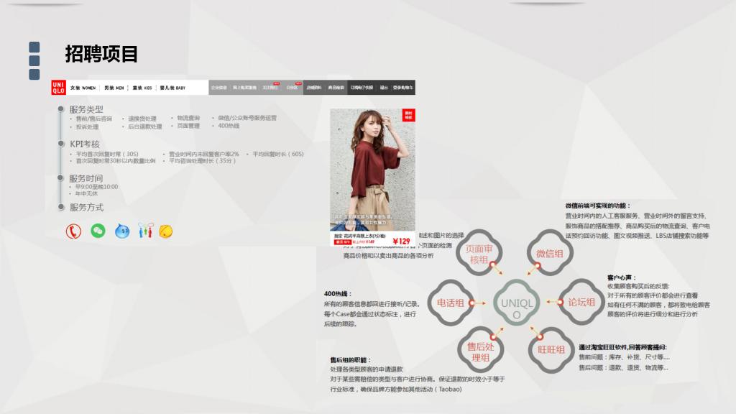Click the yellow round icon
Viewport: 736px width, 414px height.
(166, 231)
